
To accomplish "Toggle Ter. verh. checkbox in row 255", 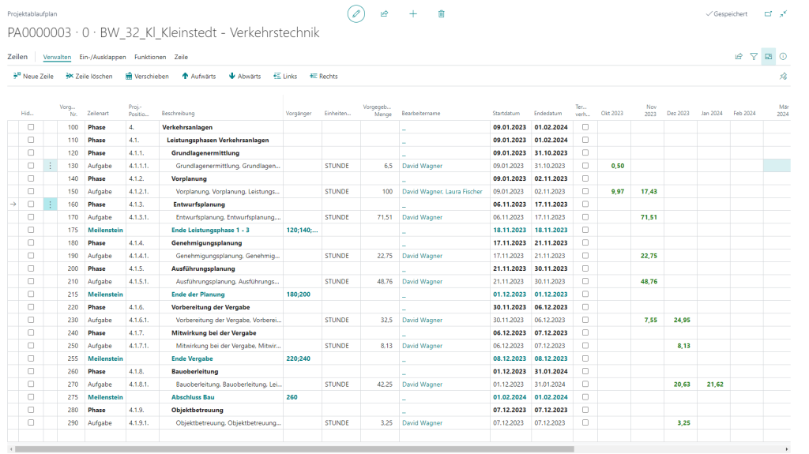I will pyautogui.click(x=585, y=358).
